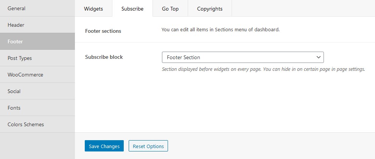Click the italic section description under dropdown
This screenshot has height=159, width=375.
(263, 69)
